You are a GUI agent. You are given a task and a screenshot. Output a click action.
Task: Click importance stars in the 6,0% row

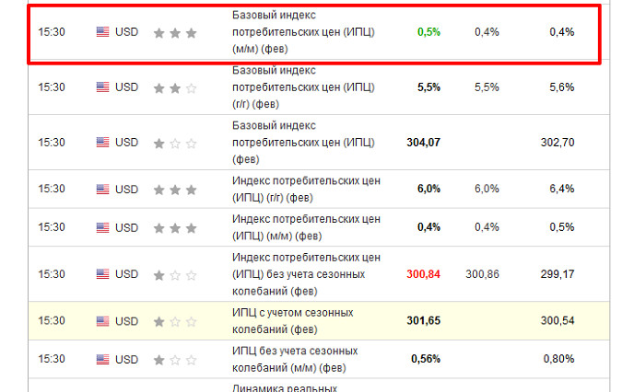pyautogui.click(x=175, y=189)
